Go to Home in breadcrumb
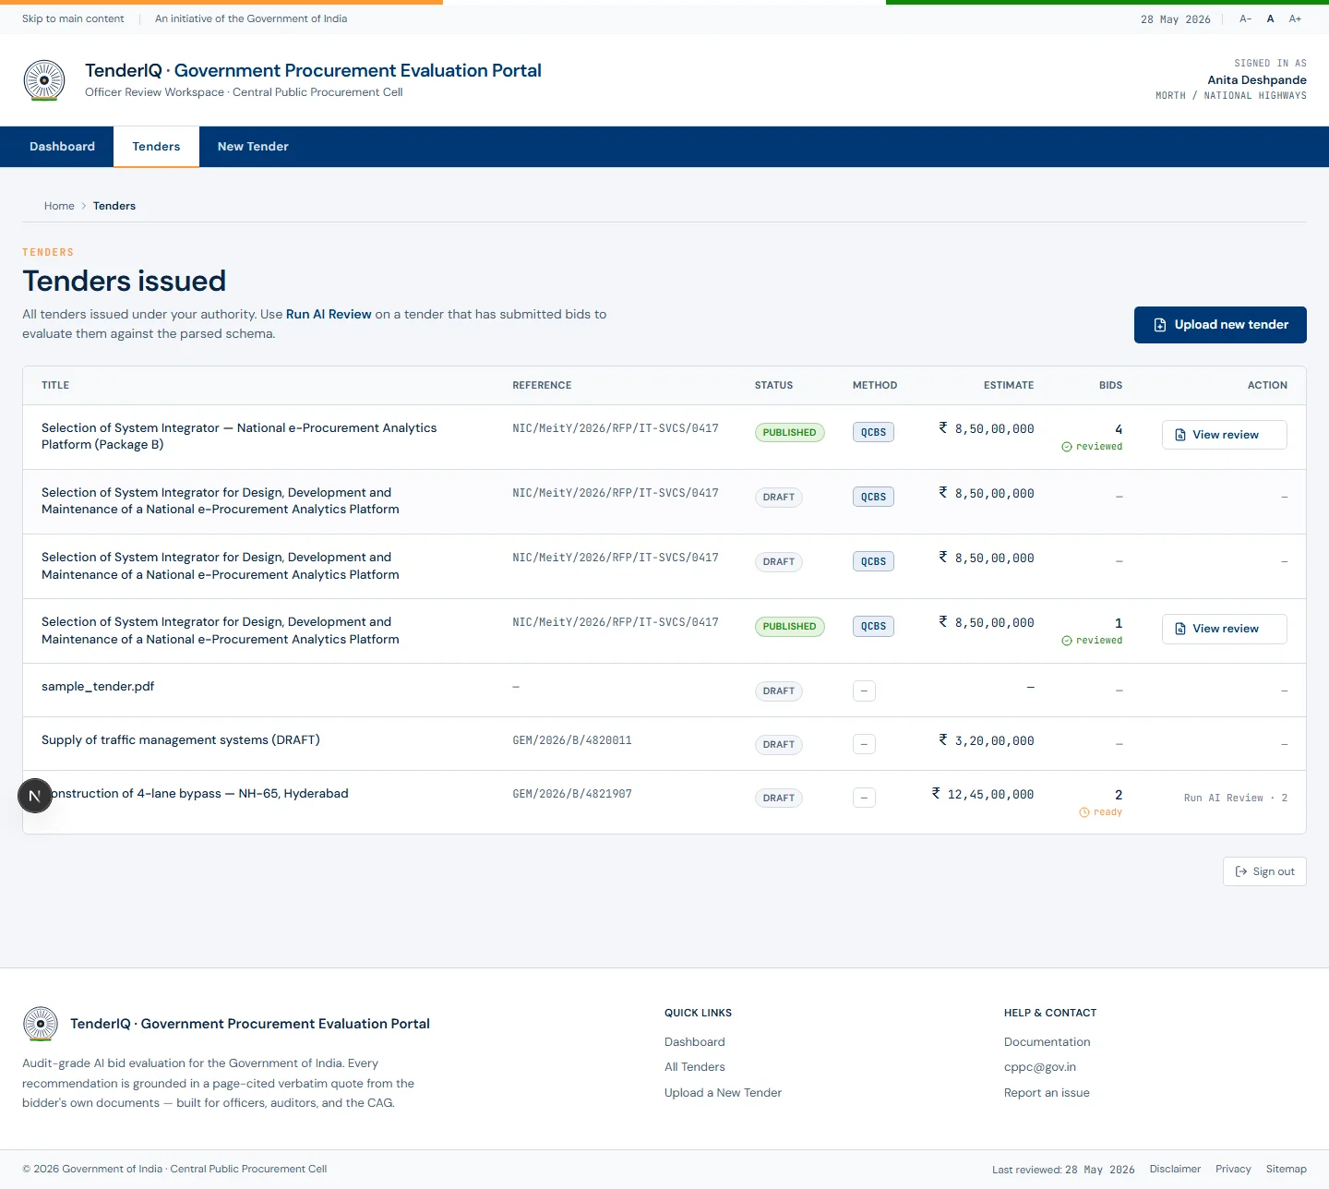Image resolution: width=1329 pixels, height=1189 pixels. click(x=59, y=206)
